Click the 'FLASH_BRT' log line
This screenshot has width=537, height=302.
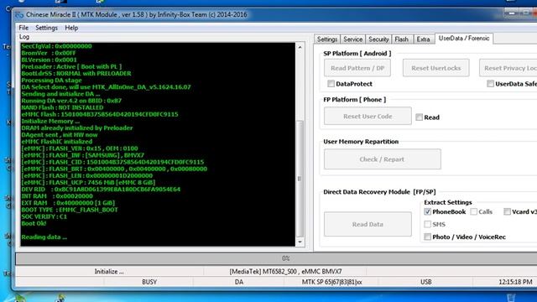114,169
